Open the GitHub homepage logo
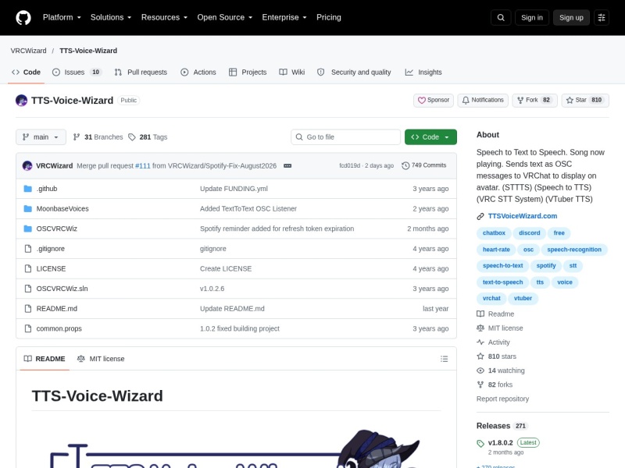625x468 pixels. pyautogui.click(x=23, y=17)
